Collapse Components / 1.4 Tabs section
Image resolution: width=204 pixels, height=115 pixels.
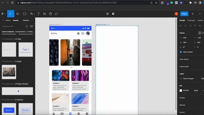[x=2, y=39]
